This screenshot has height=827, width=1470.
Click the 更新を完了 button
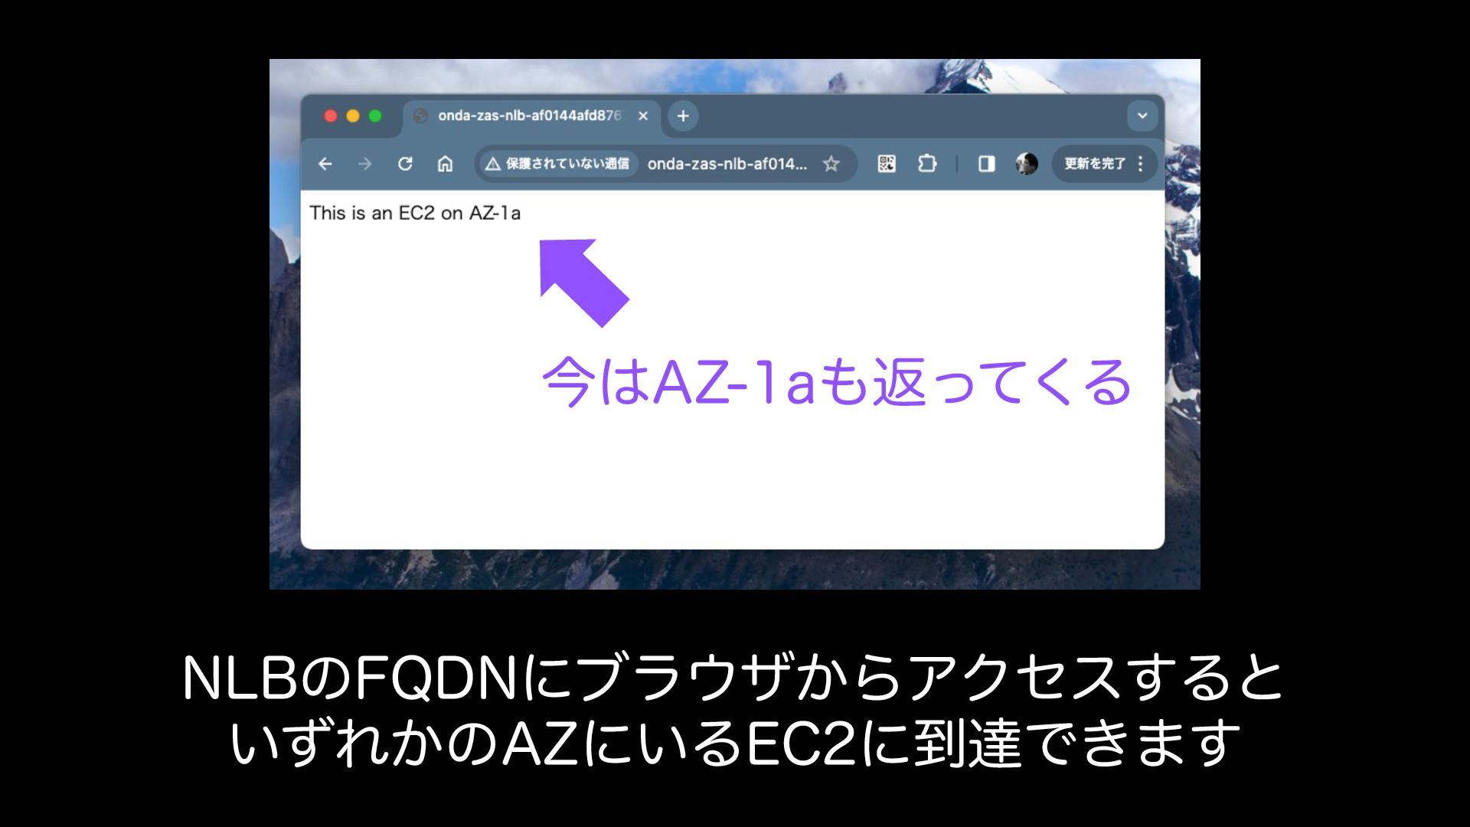point(1094,164)
